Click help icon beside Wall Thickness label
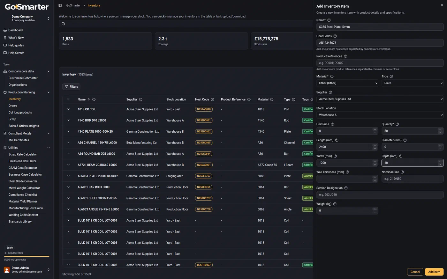 pos(347,172)
